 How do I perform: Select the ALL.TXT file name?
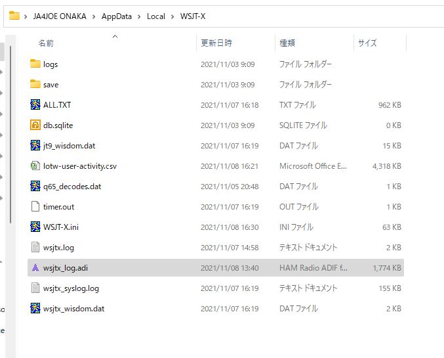click(x=57, y=105)
